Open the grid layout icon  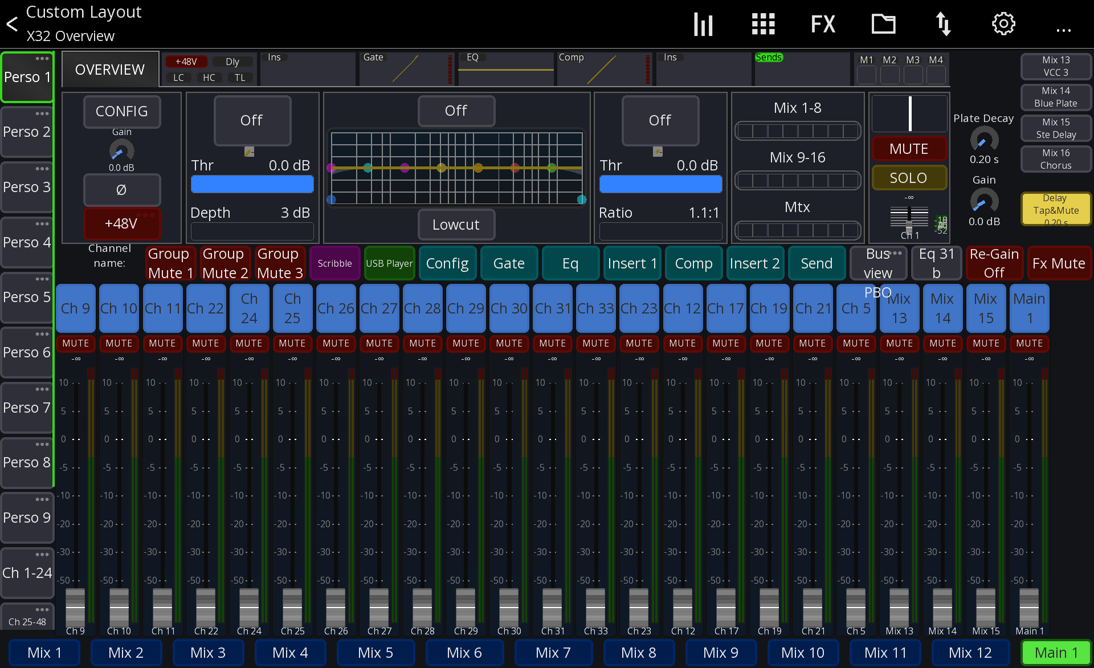pos(764,24)
